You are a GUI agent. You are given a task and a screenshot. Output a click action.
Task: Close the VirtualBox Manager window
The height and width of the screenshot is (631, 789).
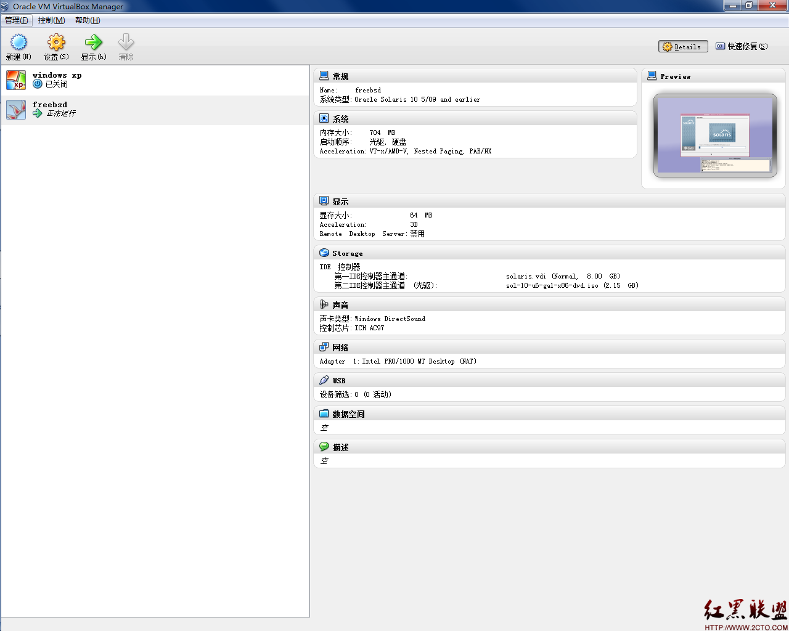pos(772,6)
